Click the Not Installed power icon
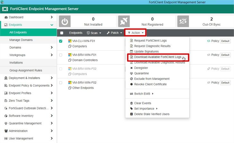Image resolution: width=234 pixels, height=143 pixels. (65, 21)
